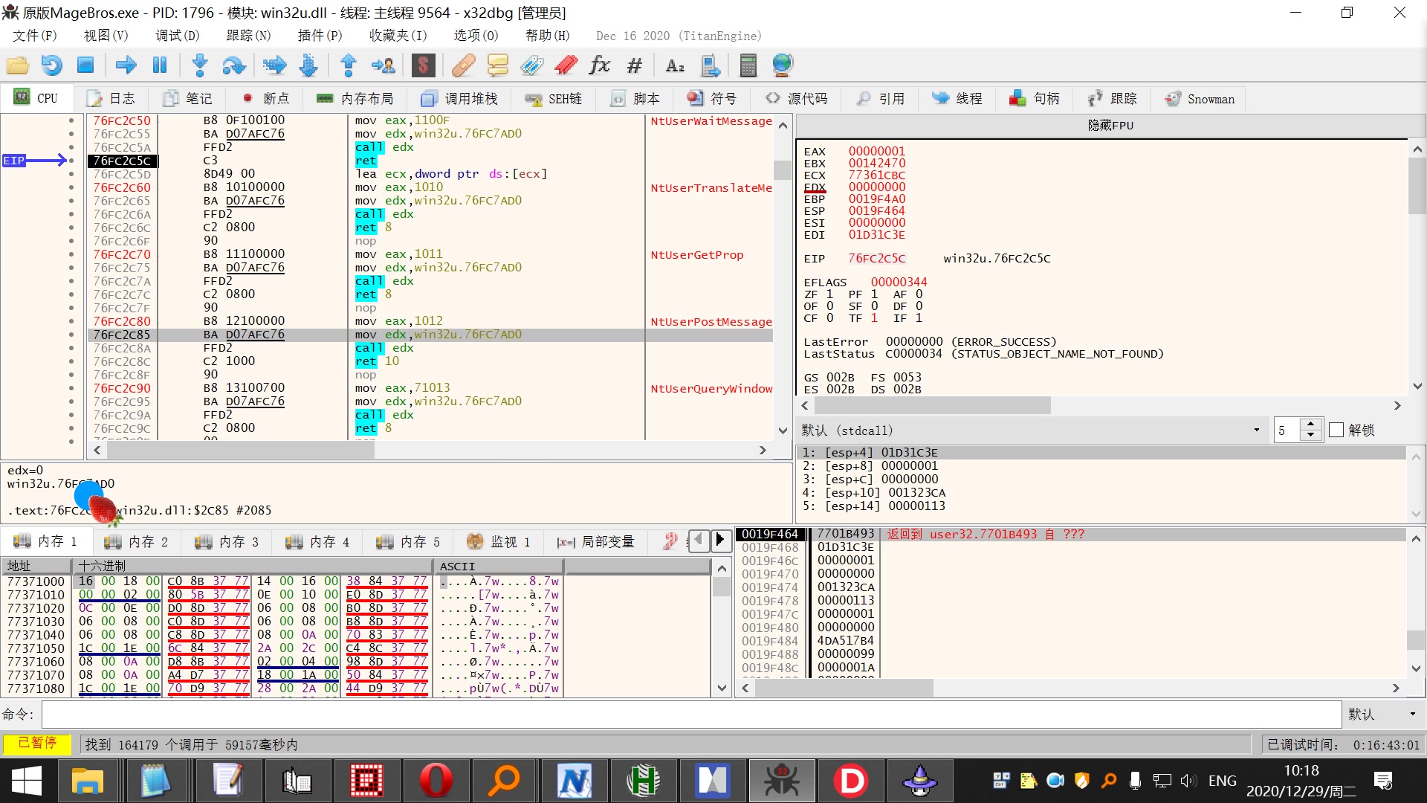Viewport: 1427px width, 803px height.
Task: Open the Scylla plugin icon
Action: [x=423, y=65]
